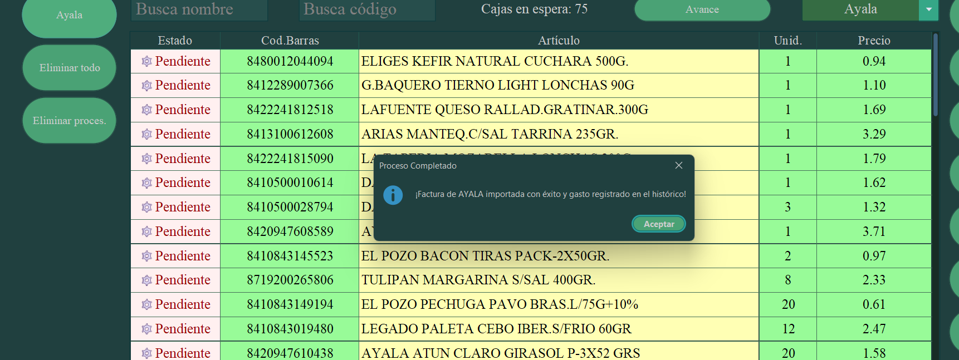Click barcode cell 8410500028794
The width and height of the screenshot is (959, 360).
290,207
